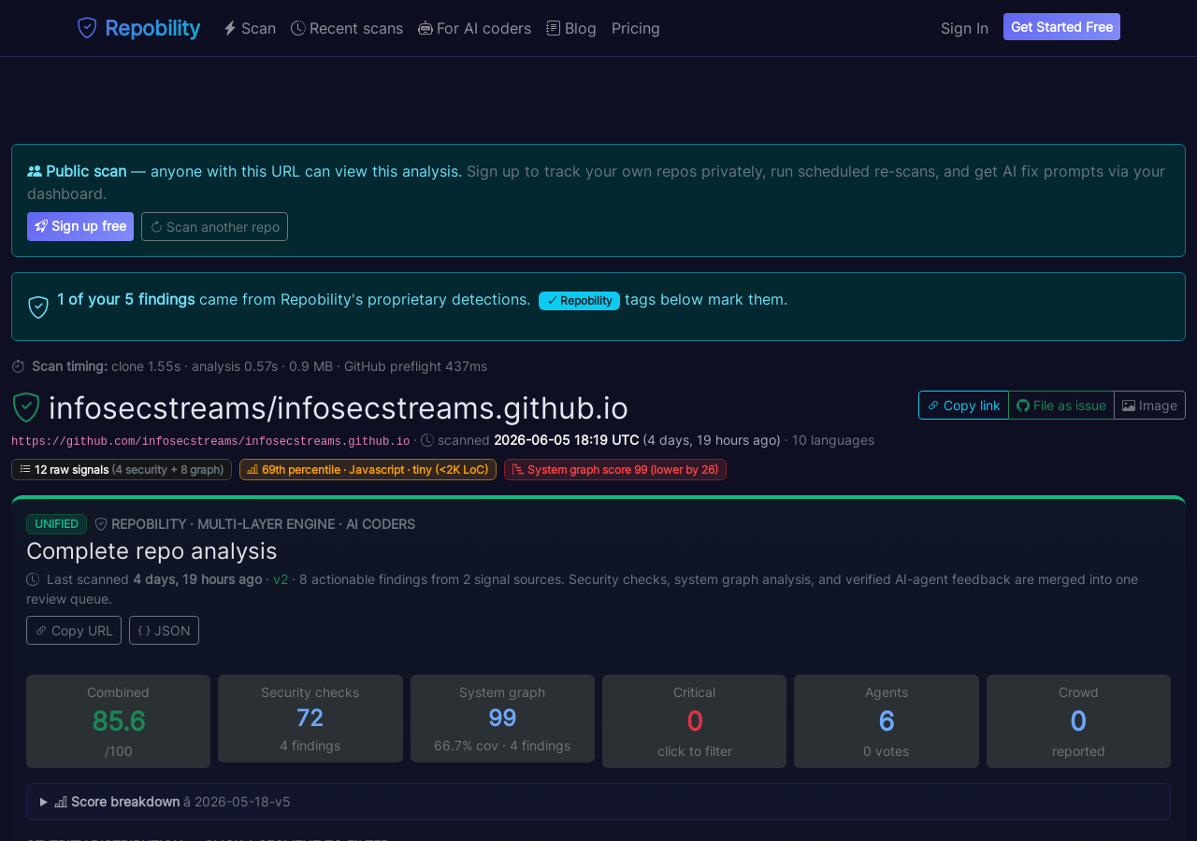The height and width of the screenshot is (841, 1197).
Task: Open the Image export button
Action: pyautogui.click(x=1149, y=406)
